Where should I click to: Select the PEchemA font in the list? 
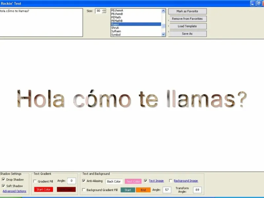point(136,11)
